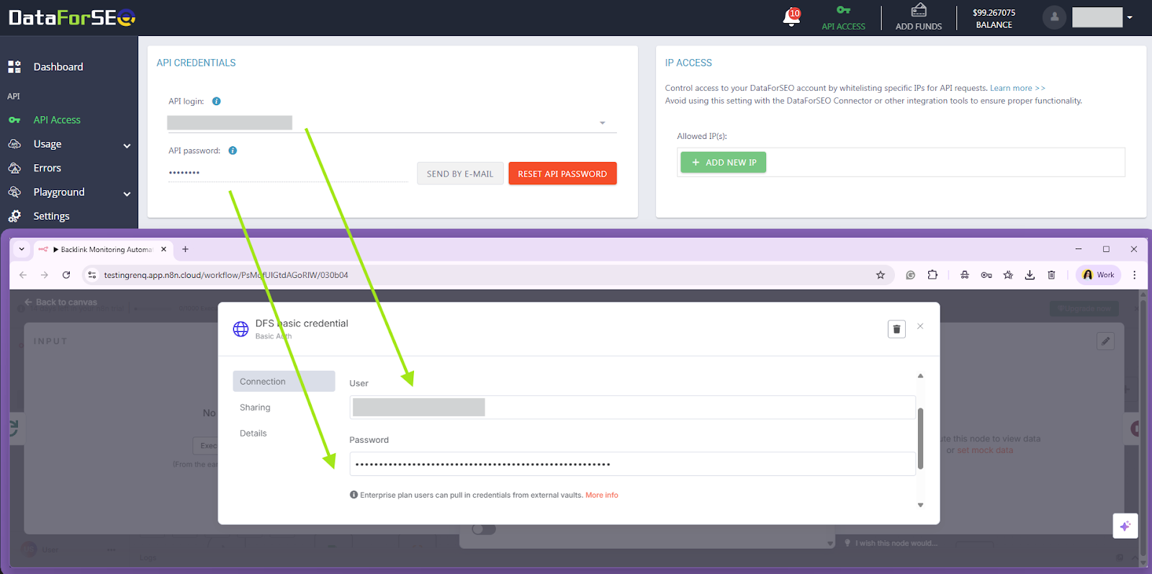Screen dimensions: 1152x574
Task: Select the Connection tab in credential dialog
Action: pyautogui.click(x=284, y=382)
